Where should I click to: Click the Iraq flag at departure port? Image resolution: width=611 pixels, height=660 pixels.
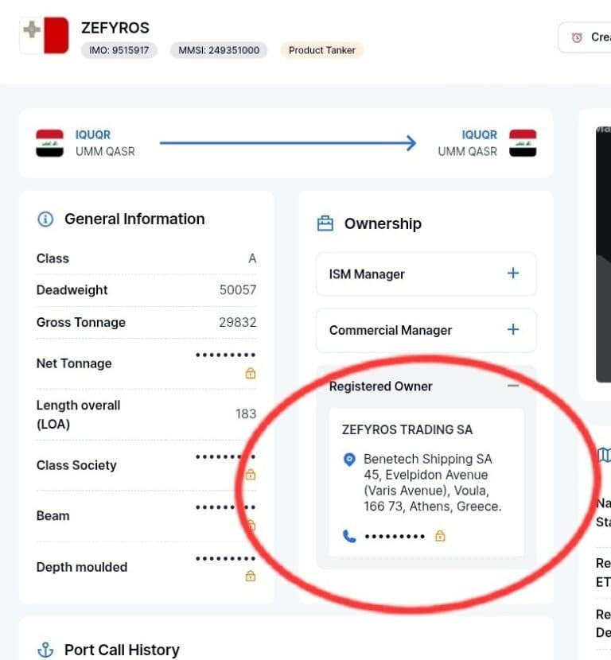coord(49,143)
